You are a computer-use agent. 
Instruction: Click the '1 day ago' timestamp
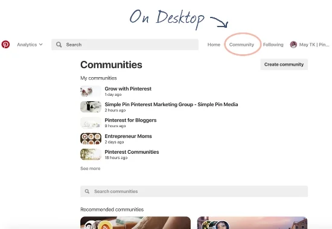click(x=113, y=95)
